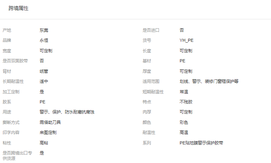Click the series value PE贴地膜警示保护胶带
Viewport: 271px width, 163px height.
[x=201, y=143]
